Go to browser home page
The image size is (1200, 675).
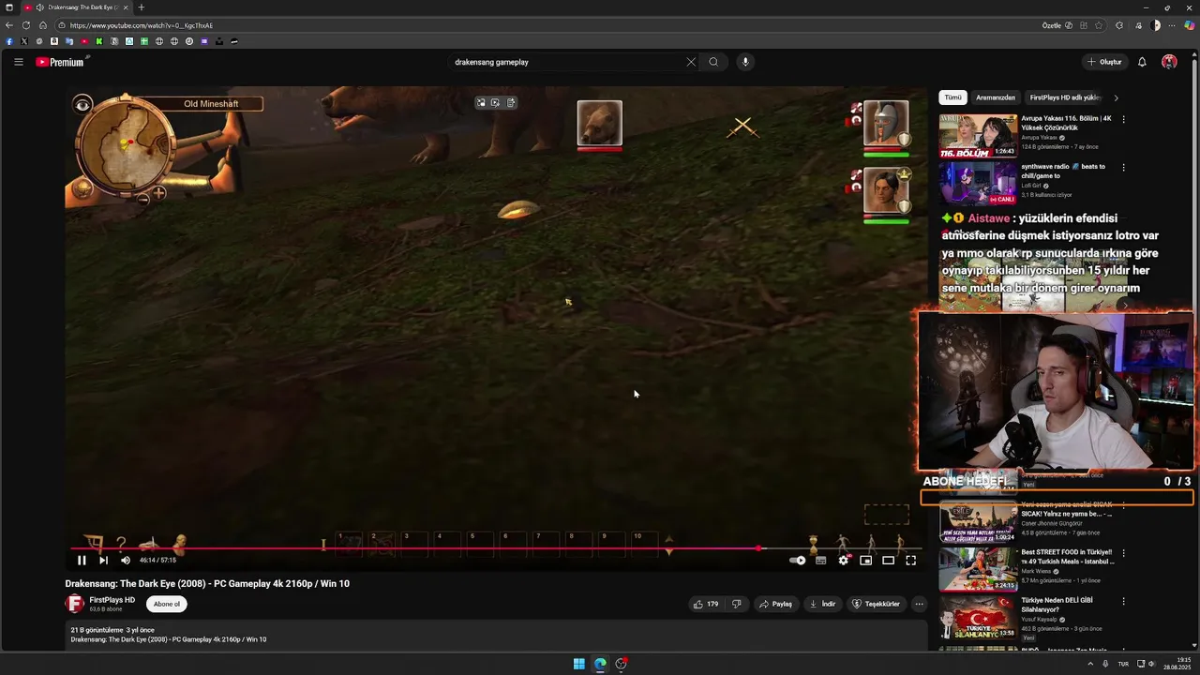(x=43, y=25)
